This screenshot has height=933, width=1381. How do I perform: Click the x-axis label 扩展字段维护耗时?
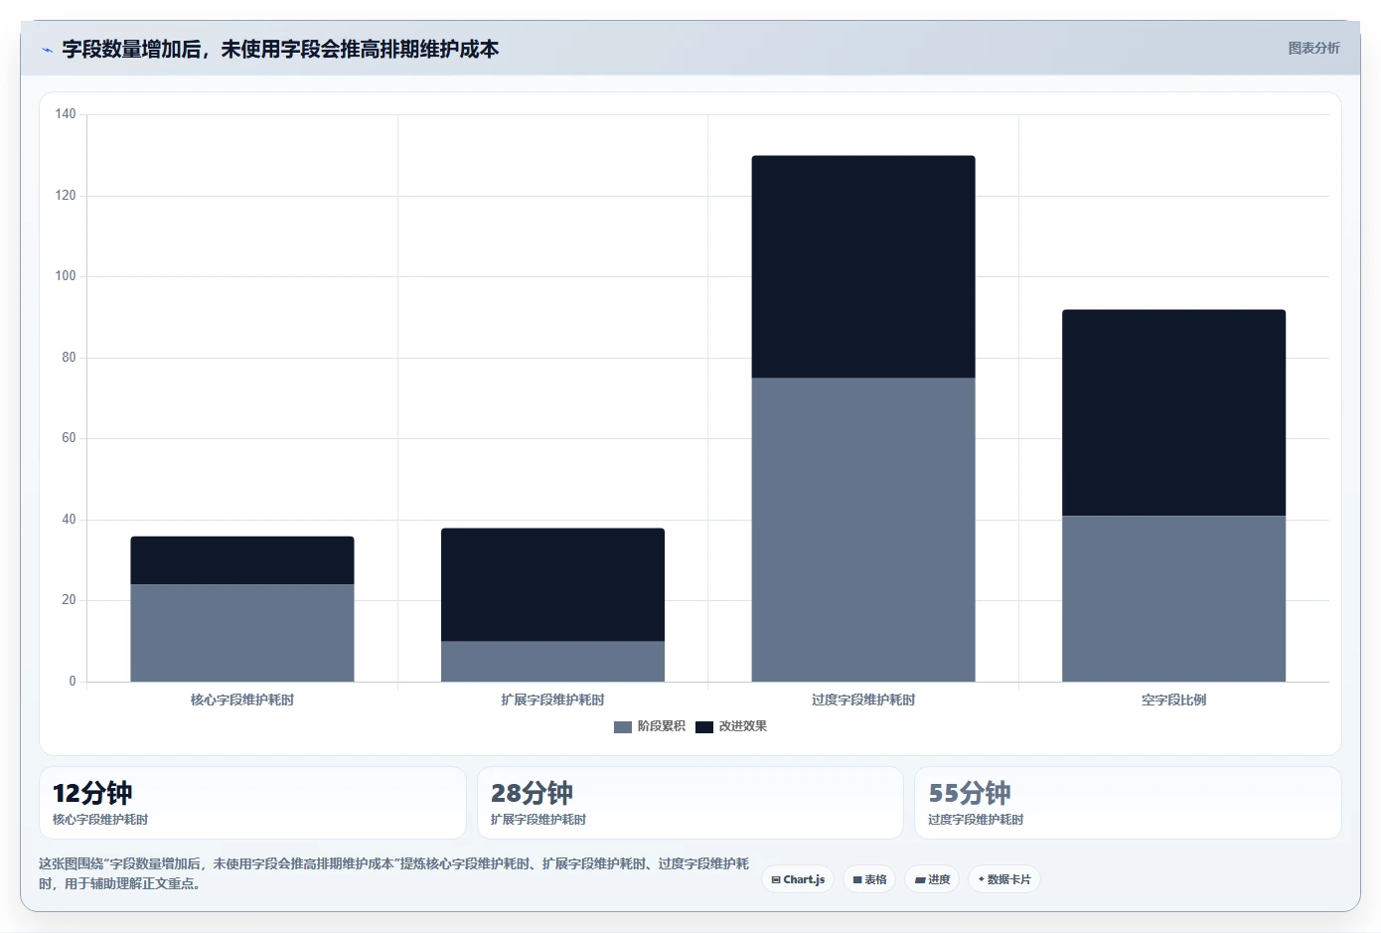pos(552,700)
